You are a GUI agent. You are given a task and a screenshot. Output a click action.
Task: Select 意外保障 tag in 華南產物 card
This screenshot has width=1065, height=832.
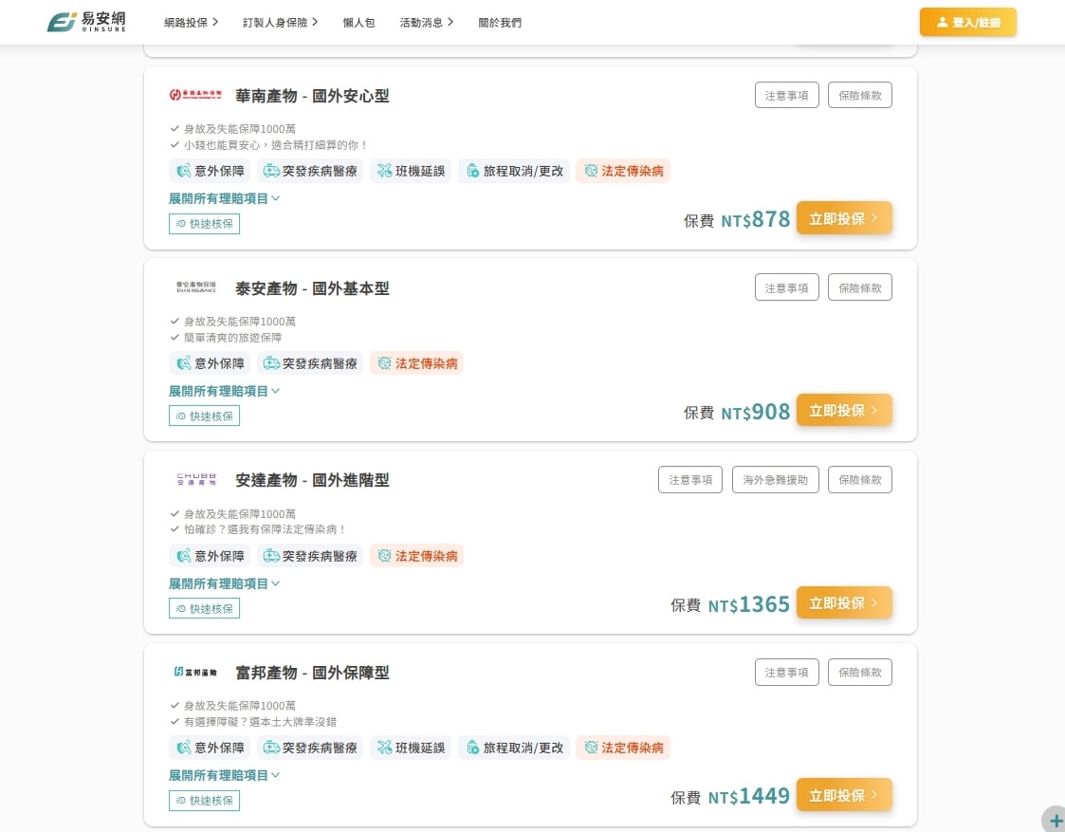(210, 171)
